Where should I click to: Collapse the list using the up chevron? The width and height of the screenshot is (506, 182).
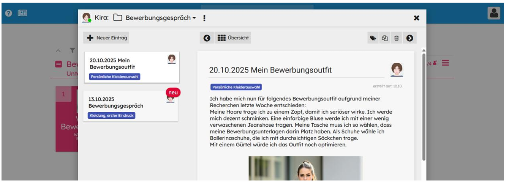pos(58,50)
